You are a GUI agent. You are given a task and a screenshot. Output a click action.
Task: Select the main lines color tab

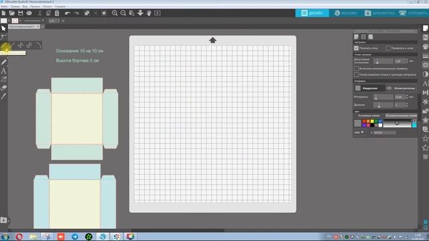point(369,116)
